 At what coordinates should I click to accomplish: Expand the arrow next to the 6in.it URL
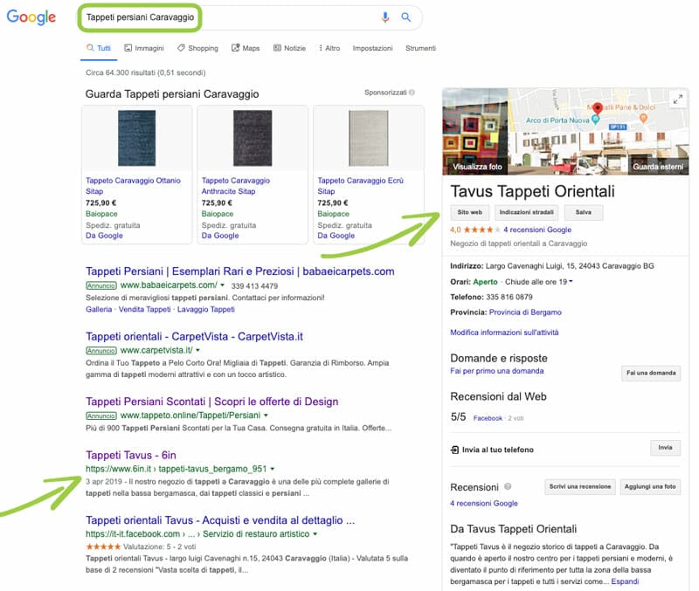click(273, 469)
